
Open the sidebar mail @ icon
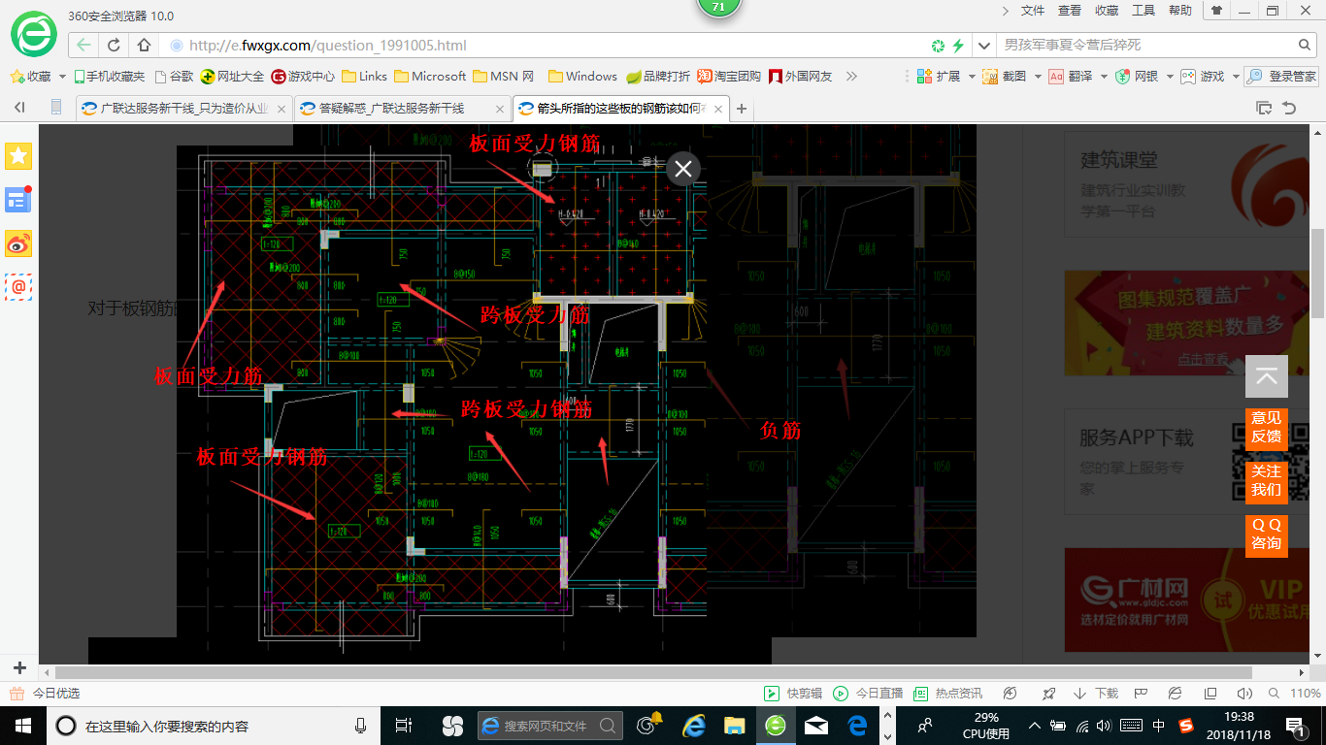pyautogui.click(x=18, y=287)
